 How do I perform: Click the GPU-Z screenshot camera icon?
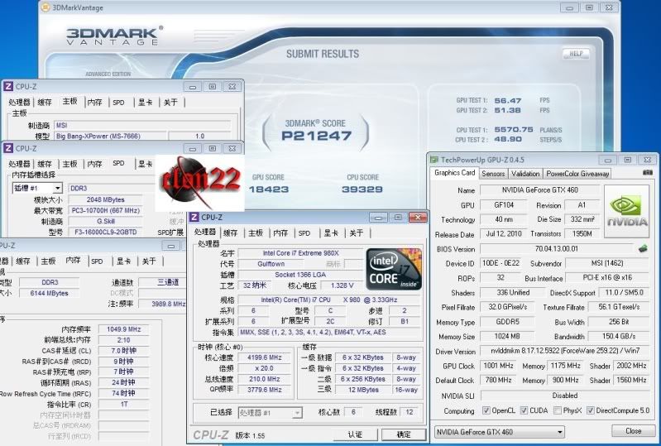coord(648,173)
